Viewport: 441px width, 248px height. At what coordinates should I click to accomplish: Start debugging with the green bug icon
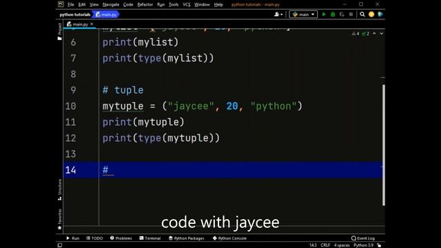(x=333, y=14)
